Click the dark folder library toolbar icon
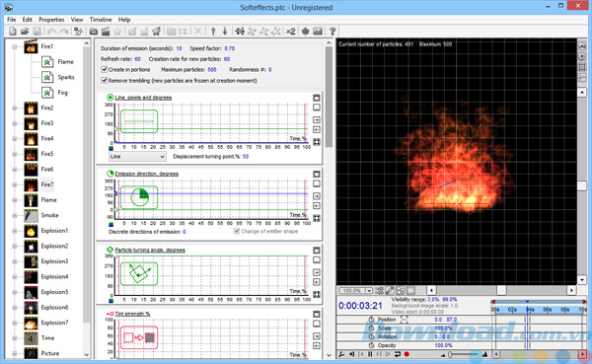Viewport: 592px width, 364px height. click(94, 32)
